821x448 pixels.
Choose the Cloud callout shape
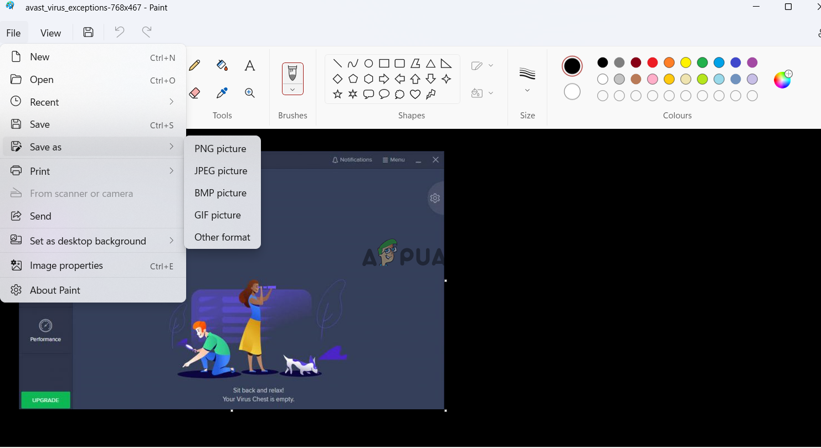coord(399,95)
